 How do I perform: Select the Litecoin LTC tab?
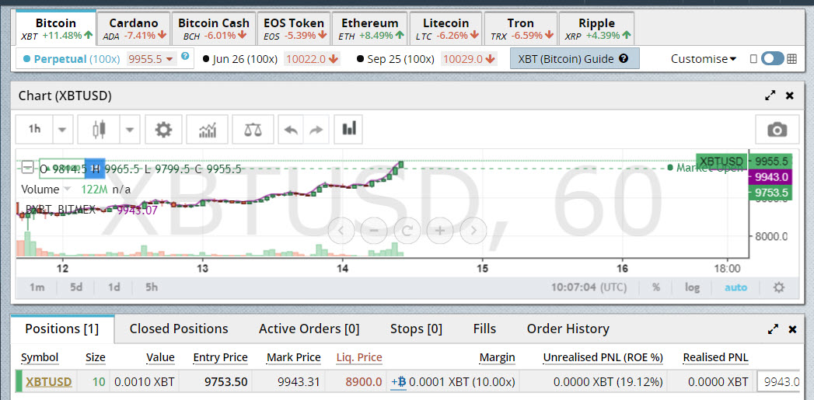tap(446, 29)
